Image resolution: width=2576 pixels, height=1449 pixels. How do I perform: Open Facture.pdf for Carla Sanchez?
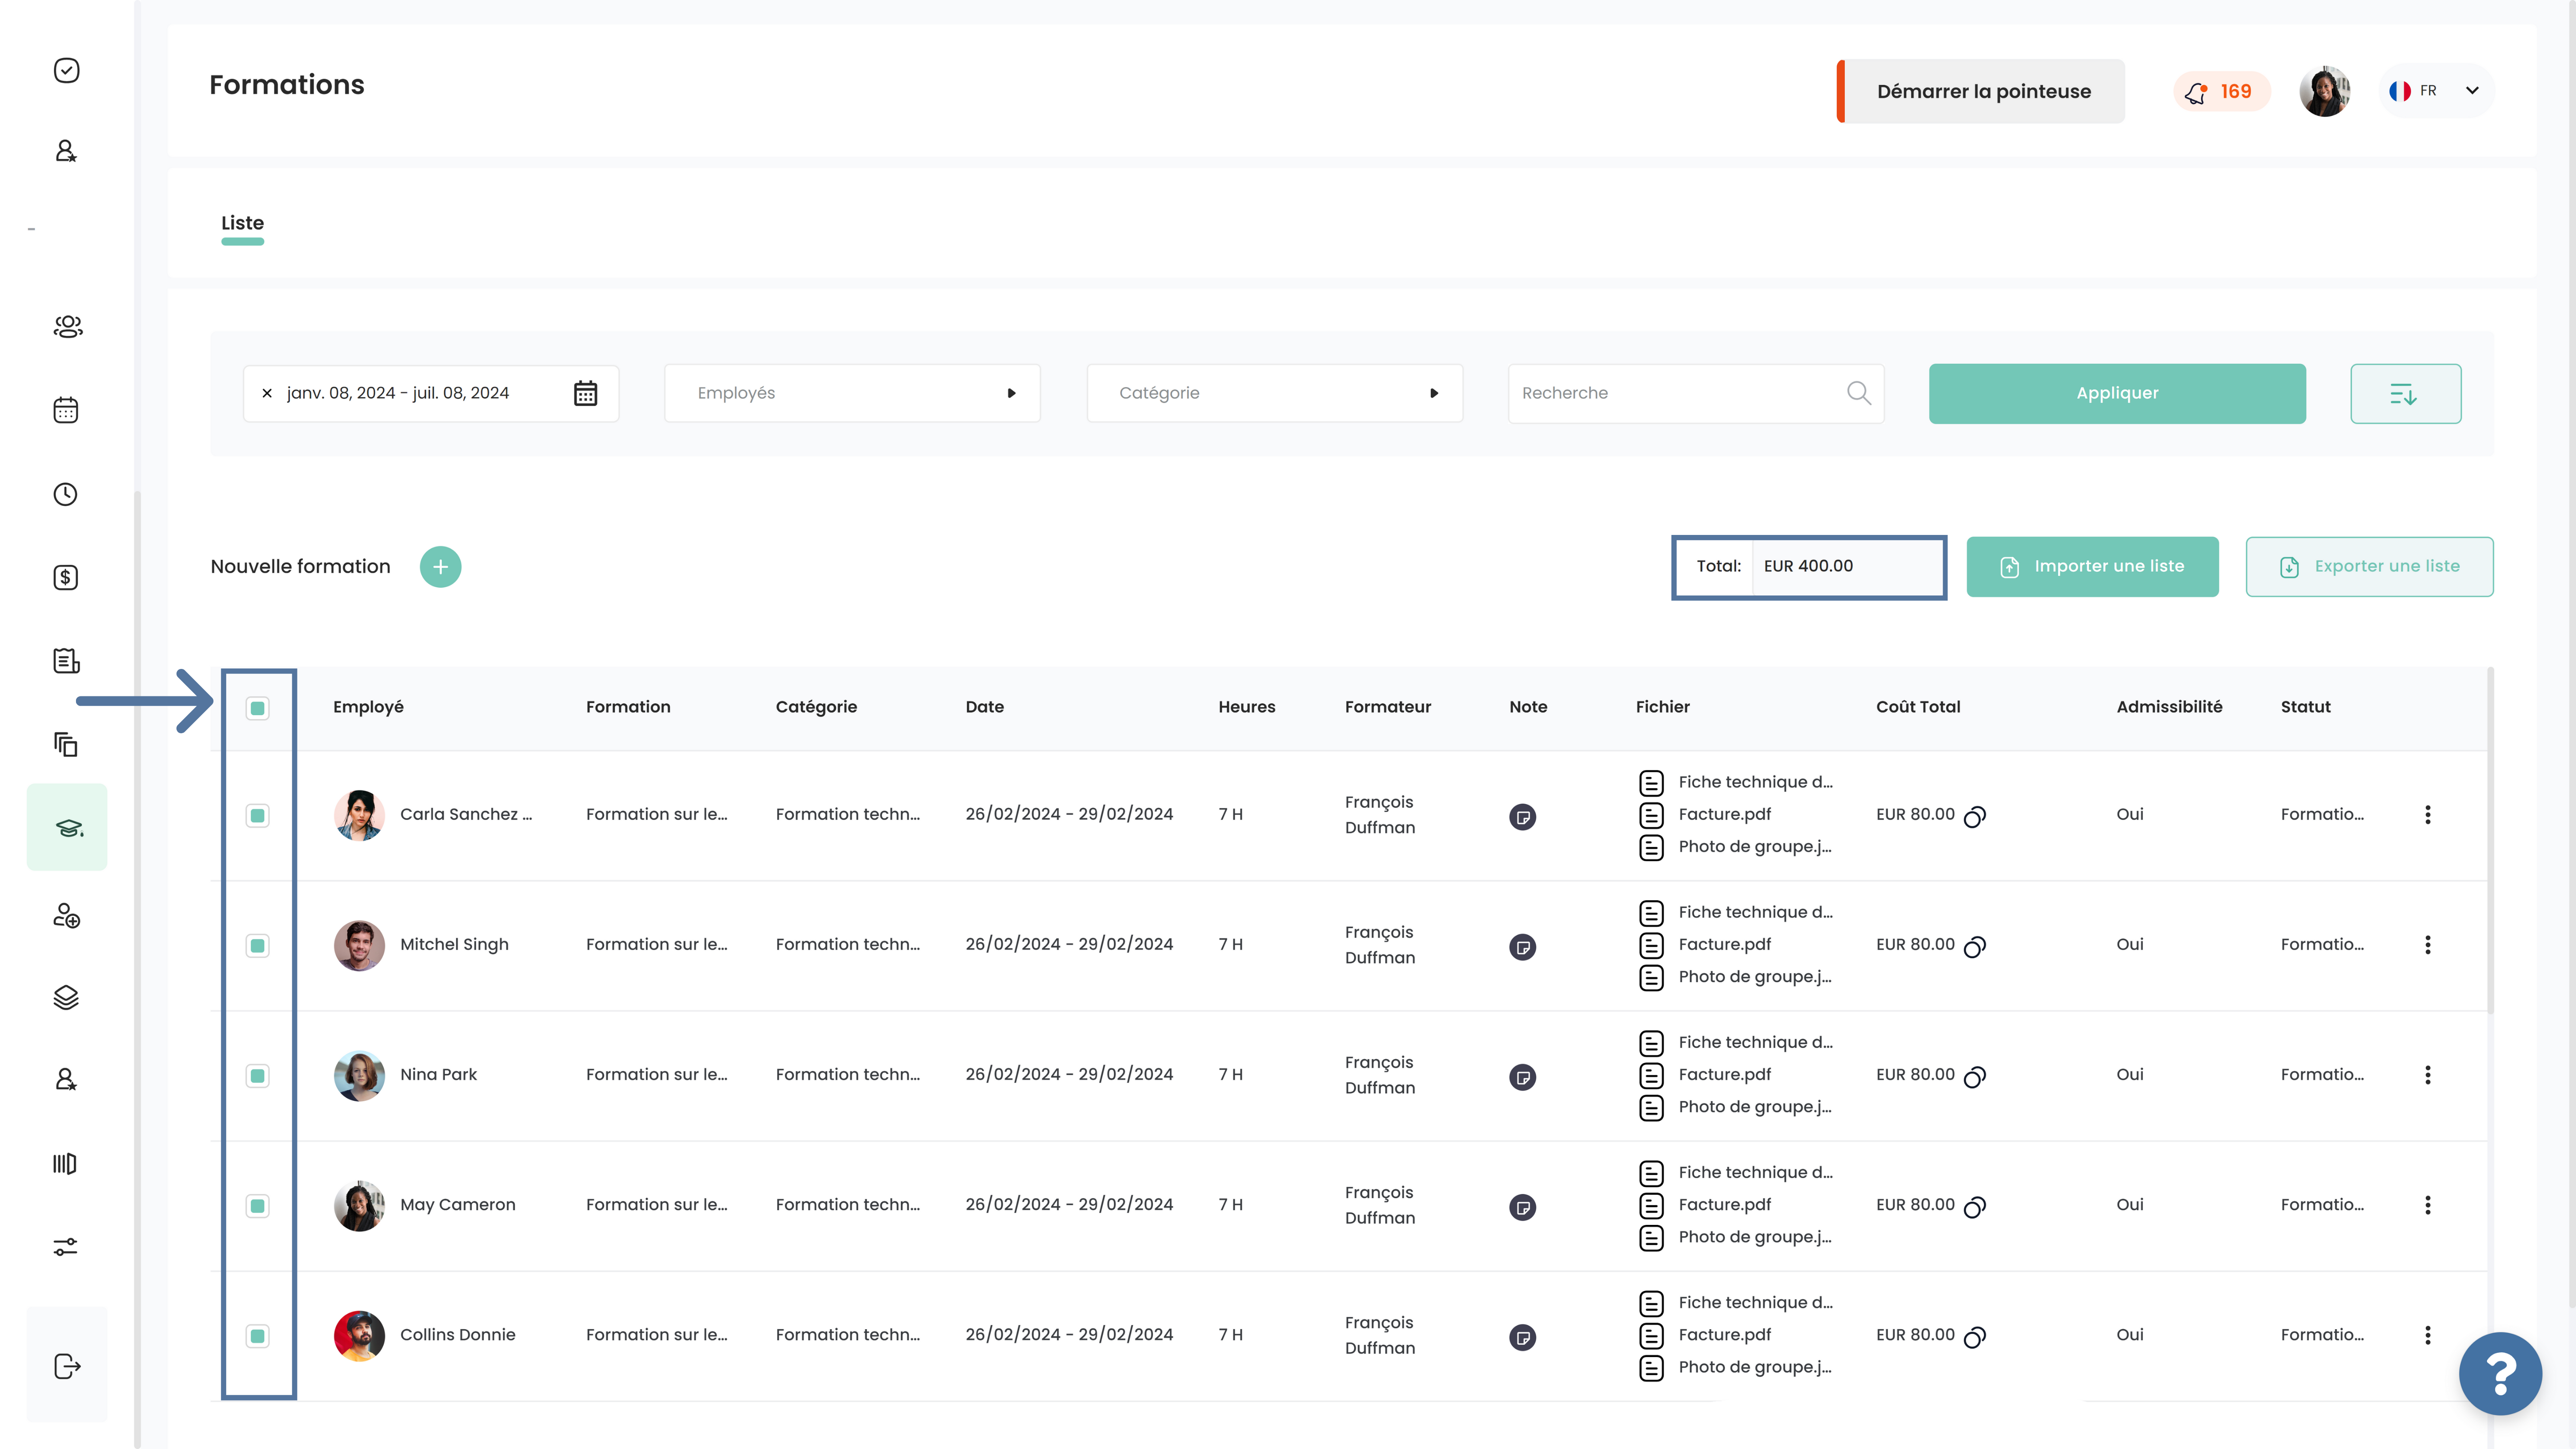coord(1724,814)
